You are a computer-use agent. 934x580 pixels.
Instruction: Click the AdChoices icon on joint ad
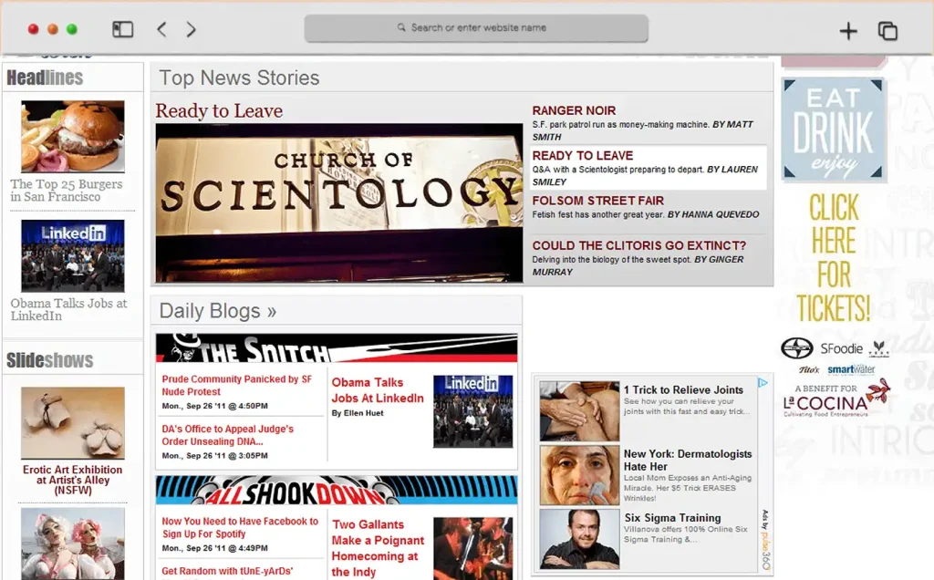click(x=763, y=383)
